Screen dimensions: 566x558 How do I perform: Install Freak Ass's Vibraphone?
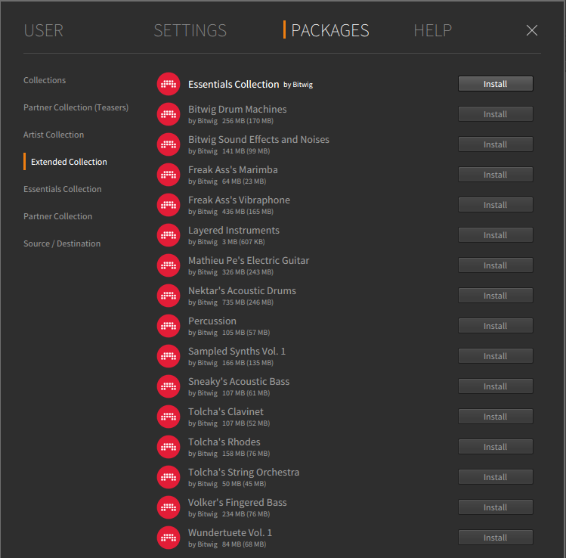coord(495,205)
